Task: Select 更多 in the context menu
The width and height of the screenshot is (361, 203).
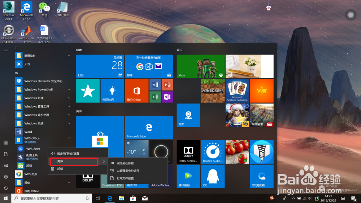Action: 78,161
